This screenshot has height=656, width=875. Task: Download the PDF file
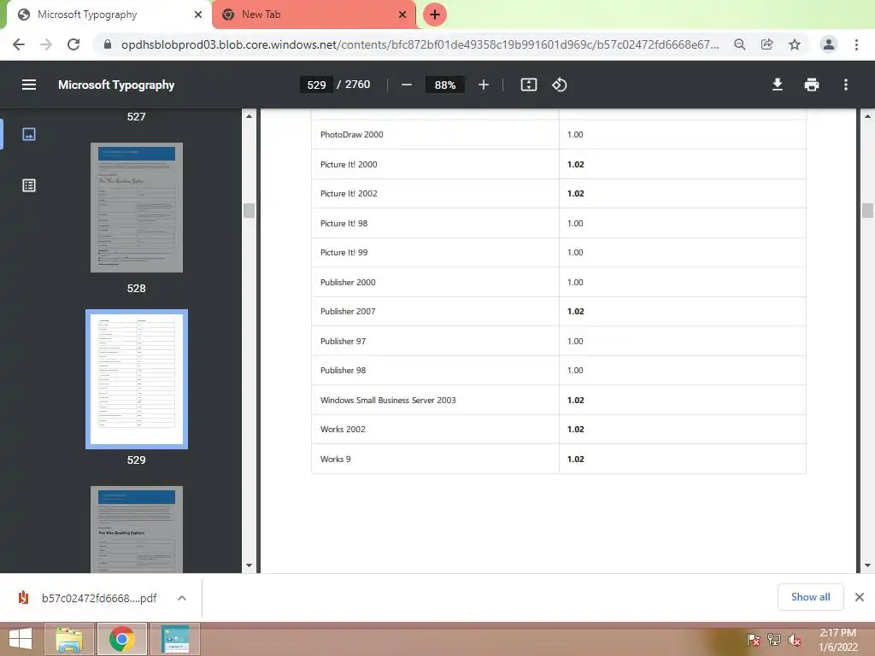pyautogui.click(x=777, y=85)
